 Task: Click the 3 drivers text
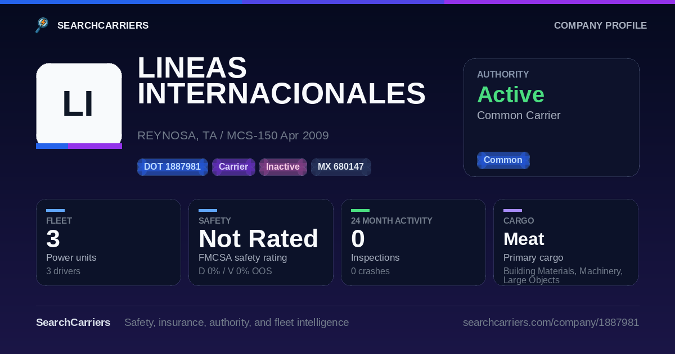coord(63,271)
